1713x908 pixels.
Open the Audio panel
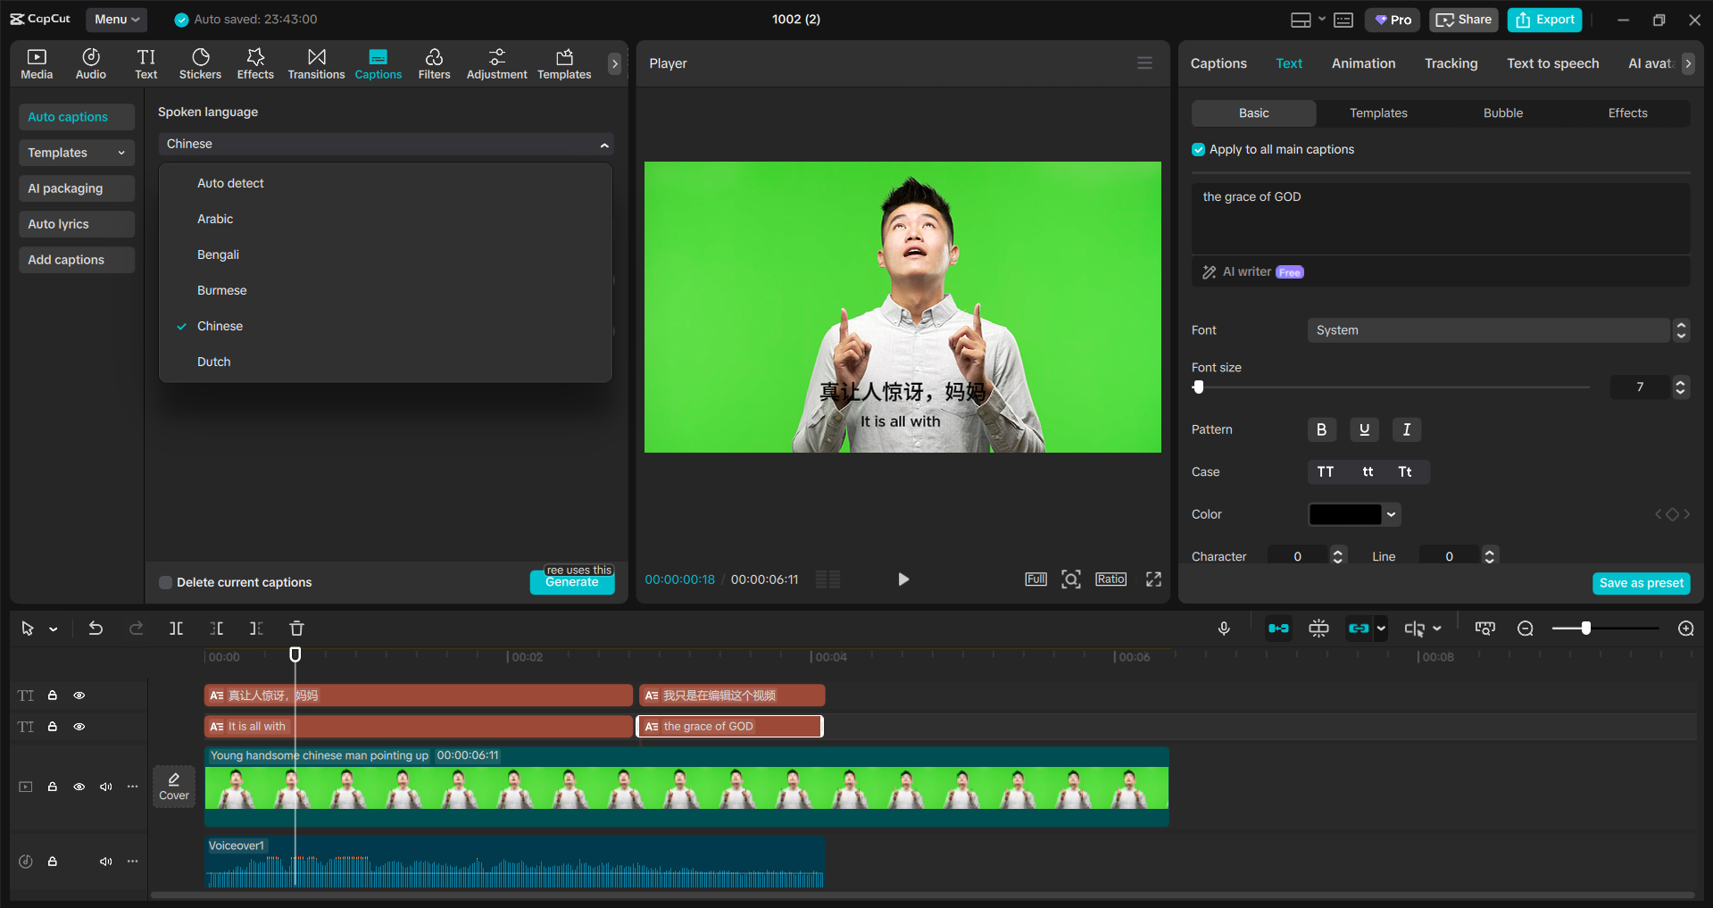point(90,62)
